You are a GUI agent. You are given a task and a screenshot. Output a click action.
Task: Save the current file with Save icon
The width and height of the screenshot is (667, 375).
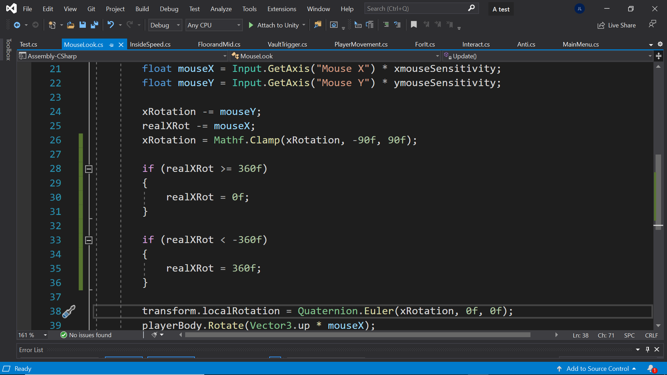(x=82, y=25)
